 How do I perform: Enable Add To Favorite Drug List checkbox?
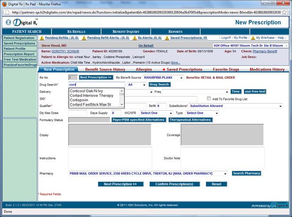click(209, 99)
